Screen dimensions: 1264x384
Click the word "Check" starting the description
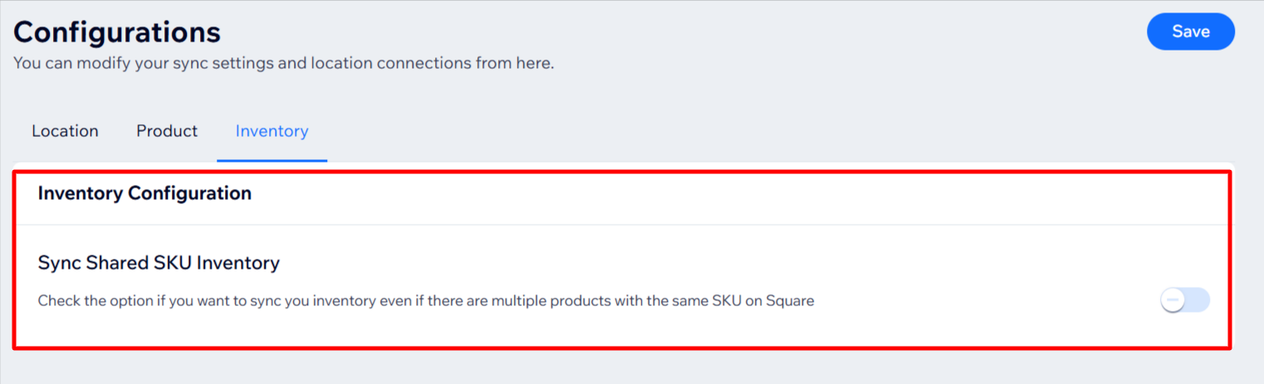click(x=58, y=301)
